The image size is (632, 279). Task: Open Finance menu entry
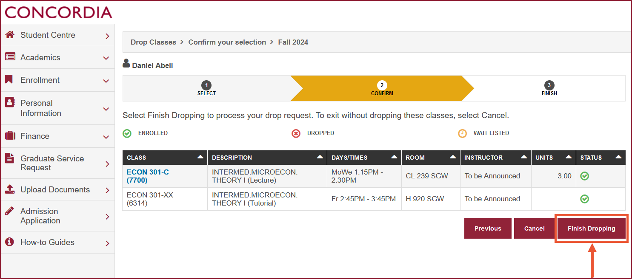57,136
